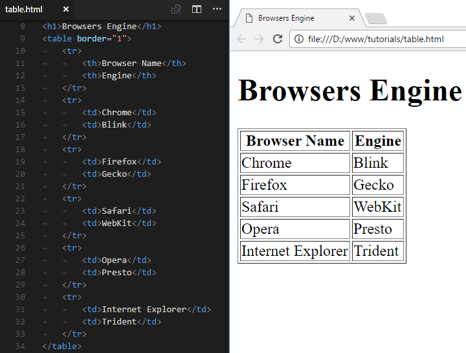Click the Opera table cell
466x353 pixels.
(x=295, y=229)
